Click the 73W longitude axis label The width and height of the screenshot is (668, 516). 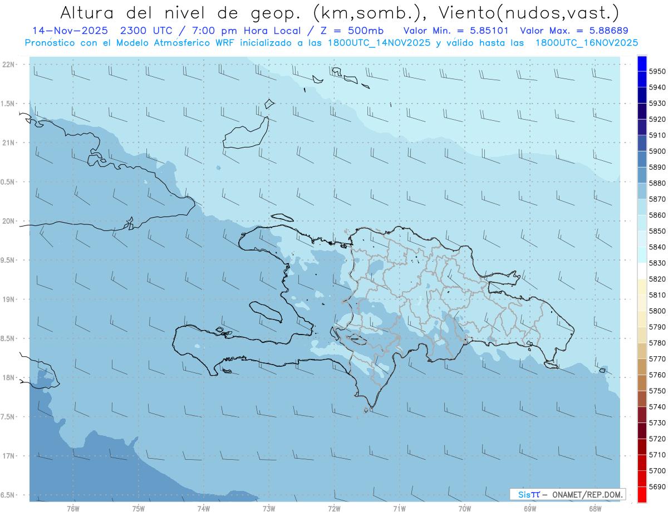click(x=269, y=508)
